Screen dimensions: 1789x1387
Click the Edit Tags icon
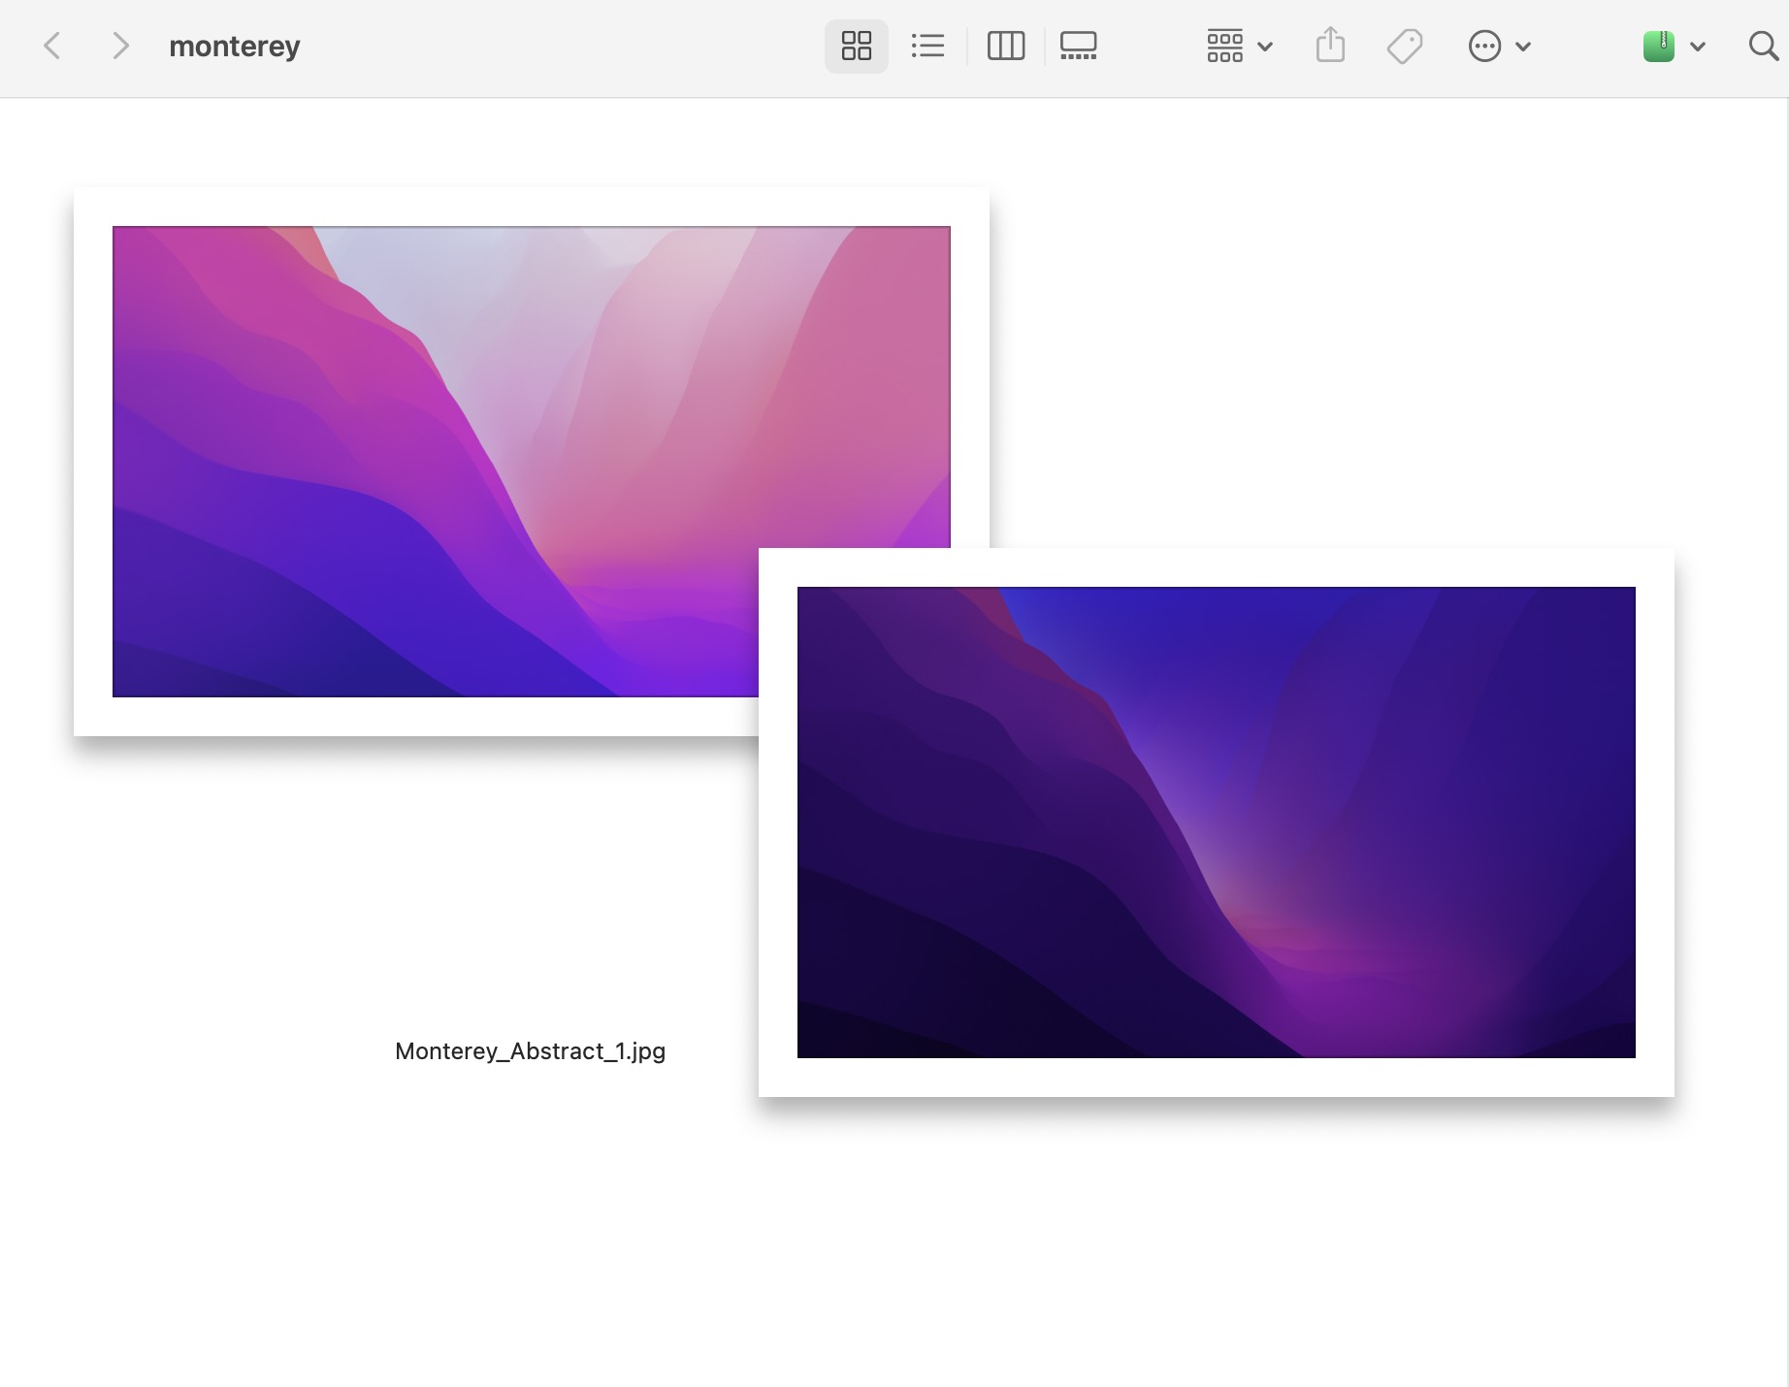click(x=1404, y=46)
